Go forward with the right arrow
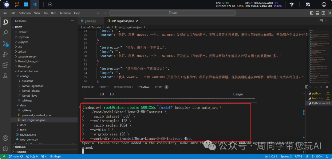This screenshot has height=159, width=332. pos(105,13)
